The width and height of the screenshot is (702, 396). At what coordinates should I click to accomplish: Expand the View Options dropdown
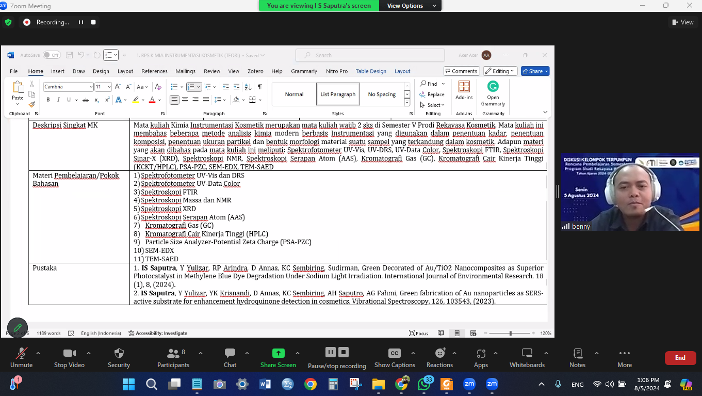[410, 6]
